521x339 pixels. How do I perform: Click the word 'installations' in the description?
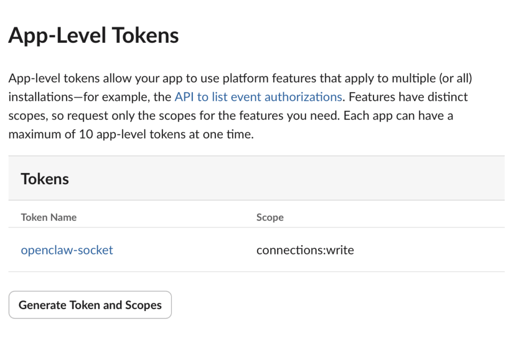40,97
